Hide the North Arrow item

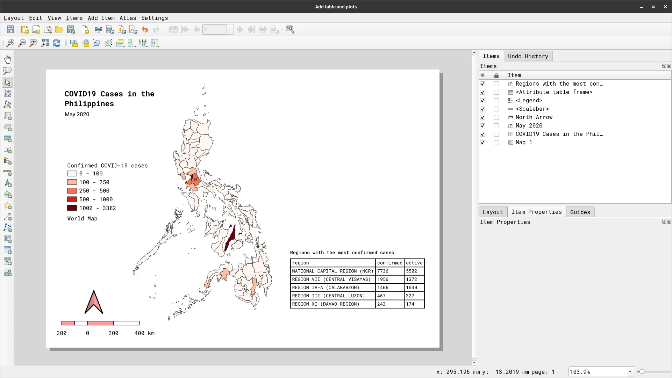coord(482,117)
